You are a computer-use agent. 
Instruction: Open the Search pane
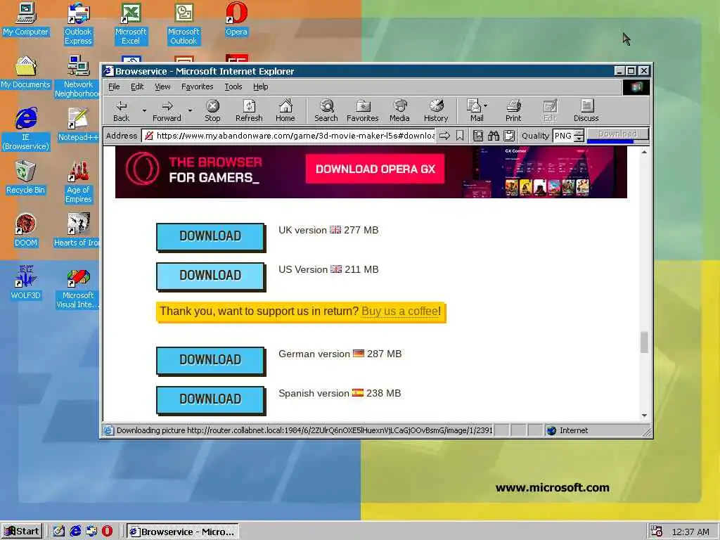(326, 110)
